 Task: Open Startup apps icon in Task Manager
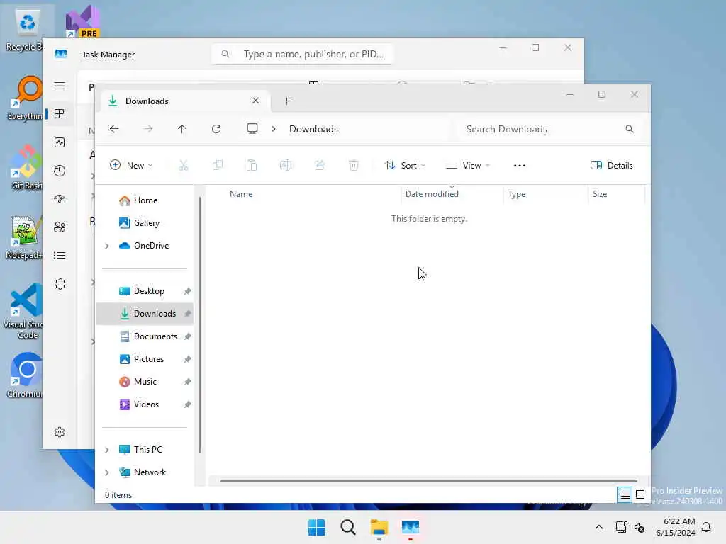coord(60,199)
